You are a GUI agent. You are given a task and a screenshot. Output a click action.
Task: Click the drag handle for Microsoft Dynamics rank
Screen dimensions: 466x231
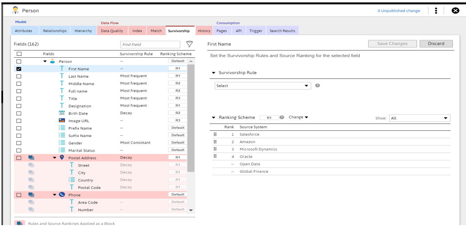point(215,149)
